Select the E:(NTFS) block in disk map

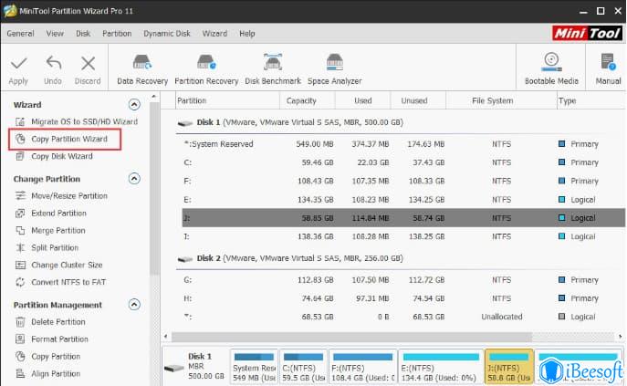pos(441,367)
